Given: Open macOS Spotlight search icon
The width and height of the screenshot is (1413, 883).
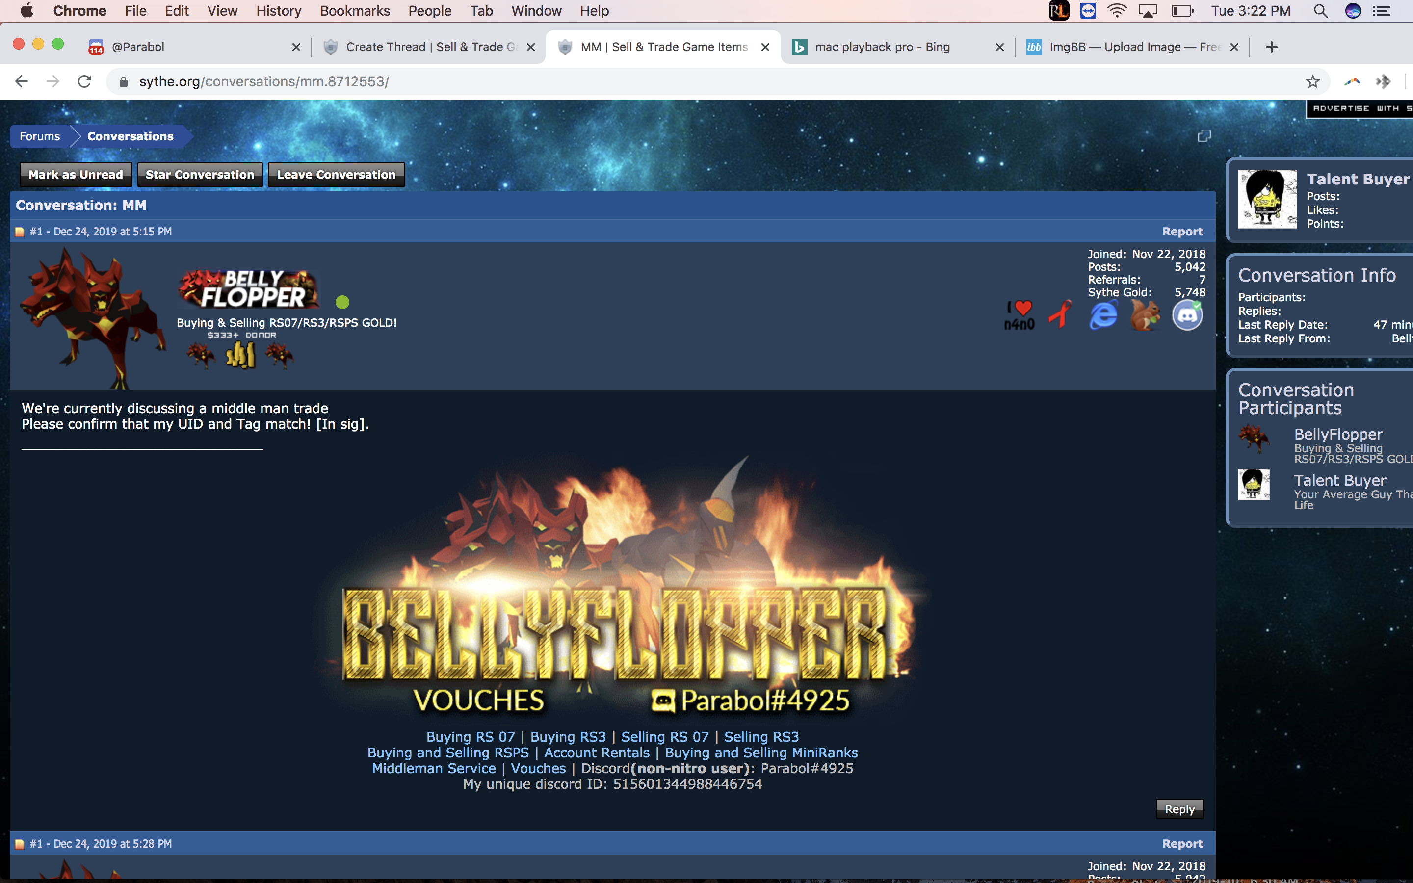Looking at the screenshot, I should coord(1321,10).
